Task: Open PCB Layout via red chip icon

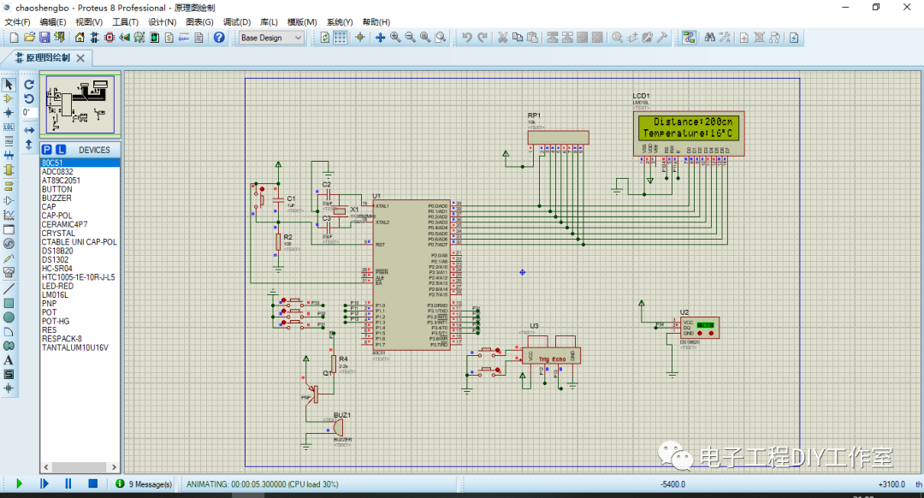Action: coord(110,38)
